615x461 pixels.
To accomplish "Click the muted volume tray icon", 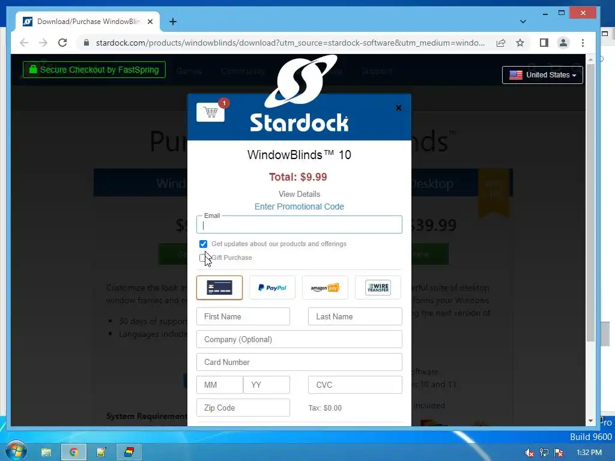I will pyautogui.click(x=529, y=453).
